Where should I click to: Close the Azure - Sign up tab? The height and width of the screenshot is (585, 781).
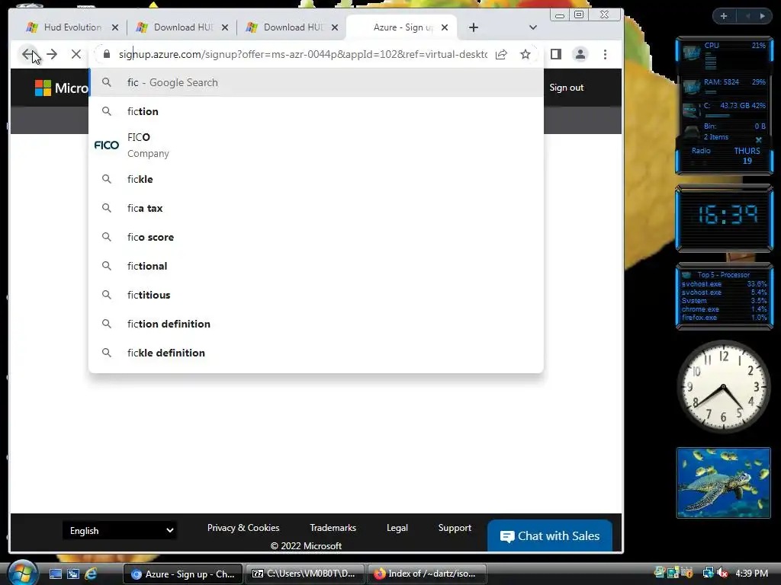[x=445, y=27]
